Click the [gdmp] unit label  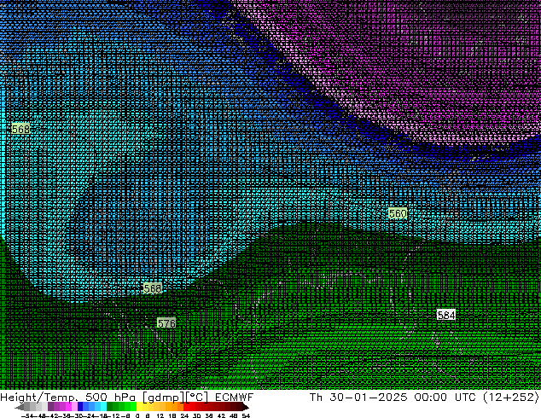pyautogui.click(x=164, y=398)
